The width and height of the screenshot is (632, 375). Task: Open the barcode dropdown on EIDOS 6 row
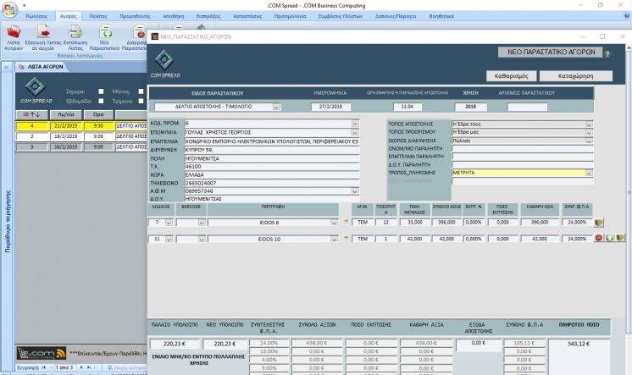pos(202,223)
